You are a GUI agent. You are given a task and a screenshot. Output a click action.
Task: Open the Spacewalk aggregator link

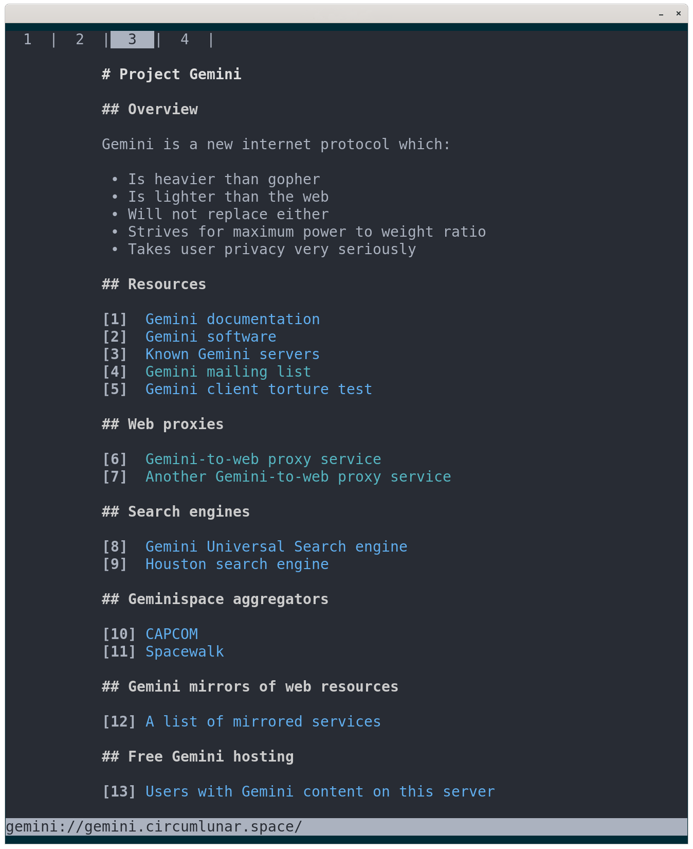pyautogui.click(x=185, y=651)
